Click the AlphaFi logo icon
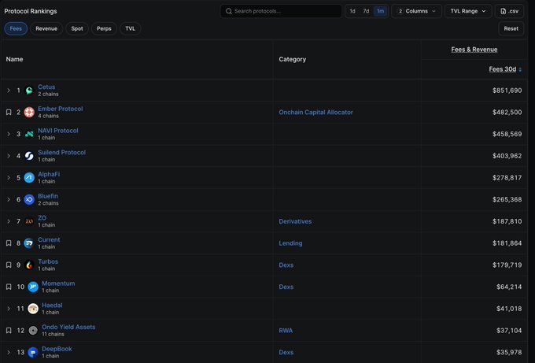535x363 pixels. tap(29, 178)
